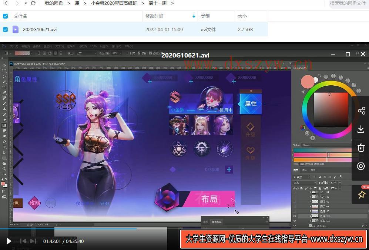
Task: Choose the linear gradient style icon
Action: tap(39, 53)
